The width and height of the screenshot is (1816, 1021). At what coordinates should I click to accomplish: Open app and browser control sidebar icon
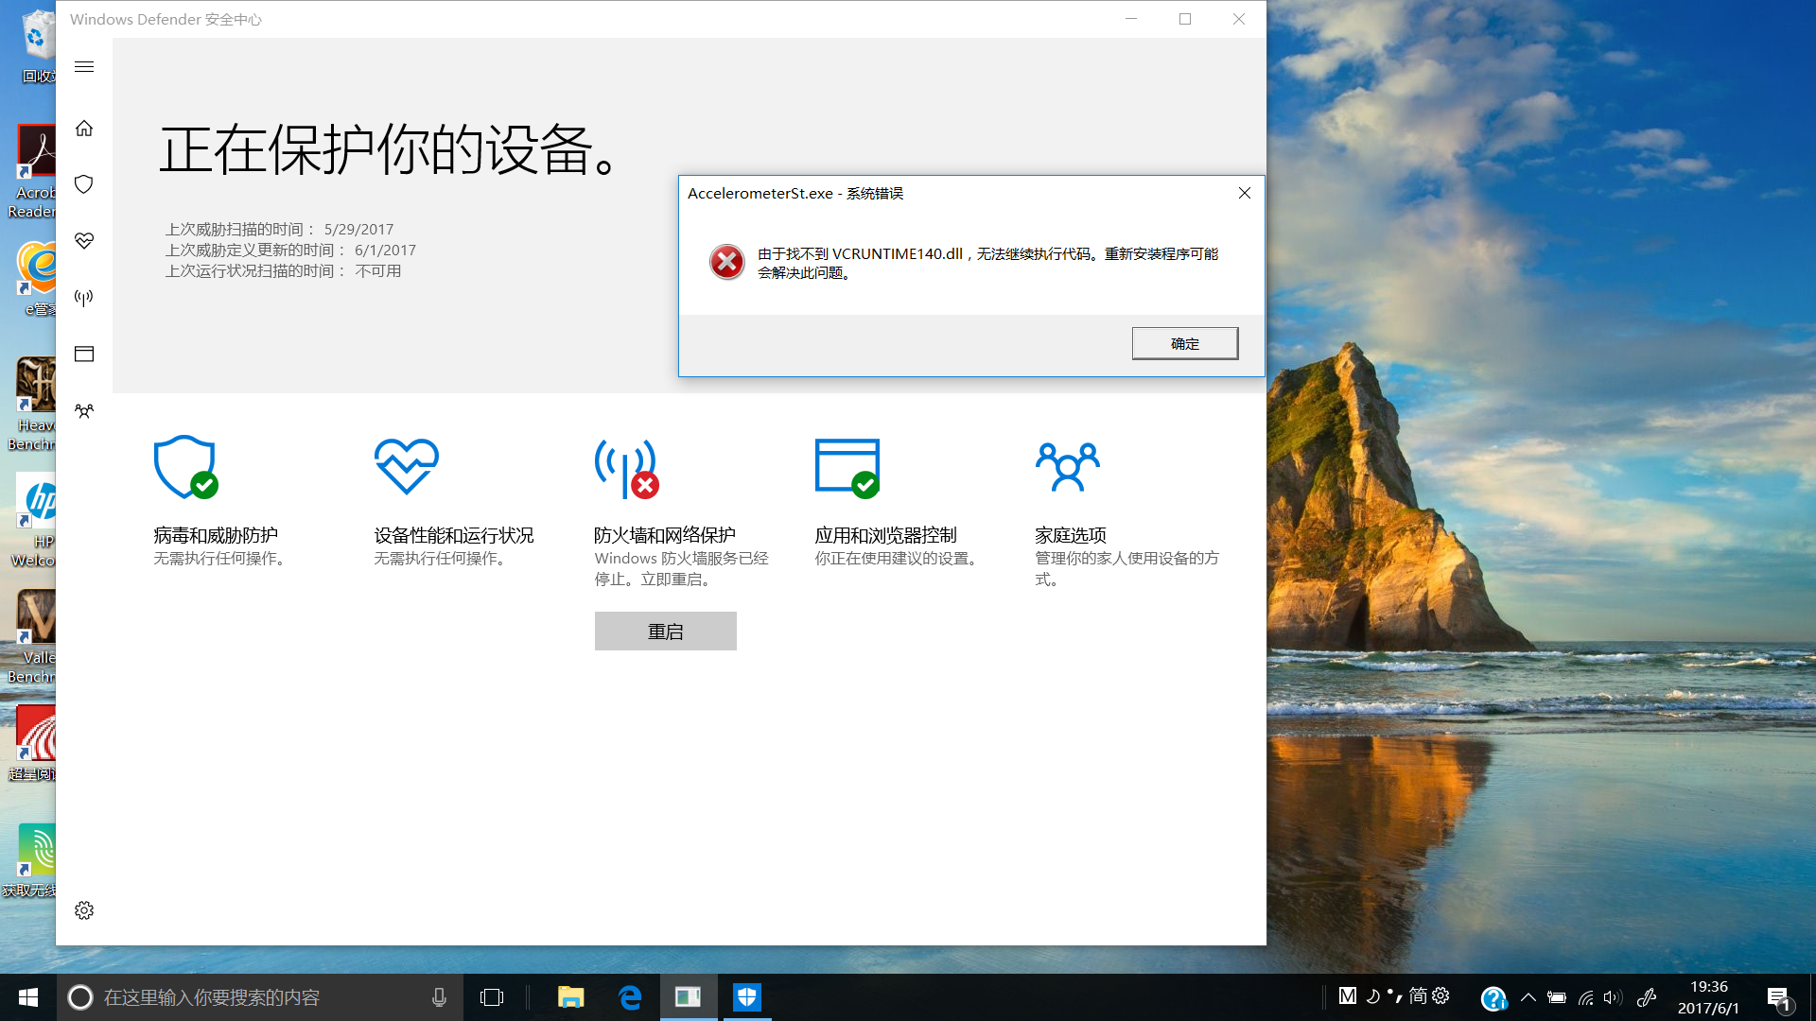pos(84,354)
